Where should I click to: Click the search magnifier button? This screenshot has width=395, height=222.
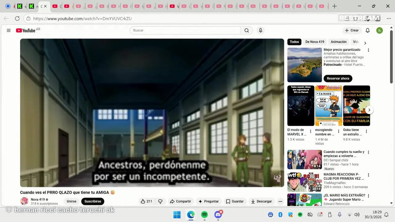click(247, 31)
